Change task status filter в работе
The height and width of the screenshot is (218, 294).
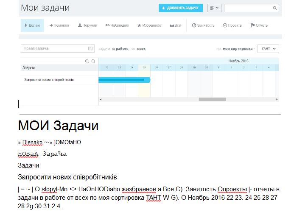pyautogui.click(x=120, y=49)
